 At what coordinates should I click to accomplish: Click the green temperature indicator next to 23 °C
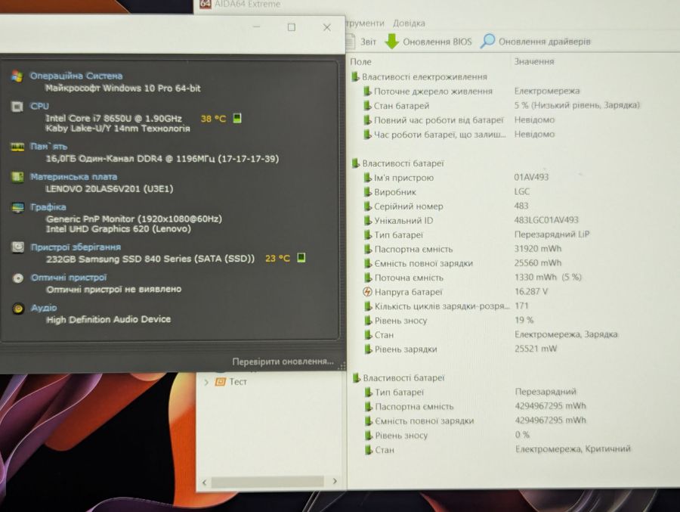click(x=301, y=258)
